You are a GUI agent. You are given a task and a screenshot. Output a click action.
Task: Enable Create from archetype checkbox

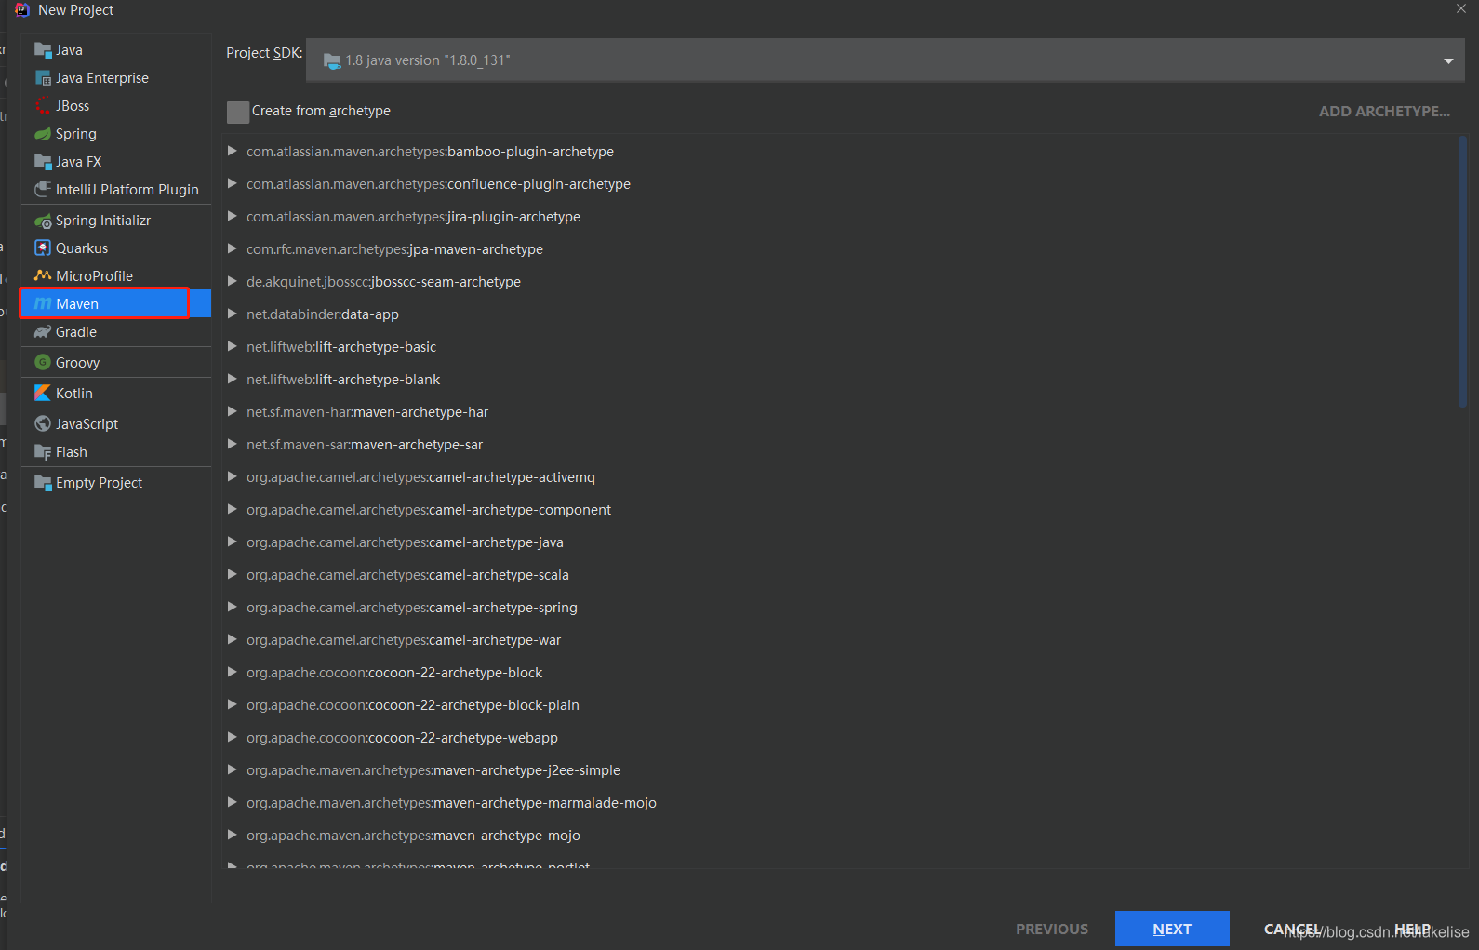(x=238, y=112)
